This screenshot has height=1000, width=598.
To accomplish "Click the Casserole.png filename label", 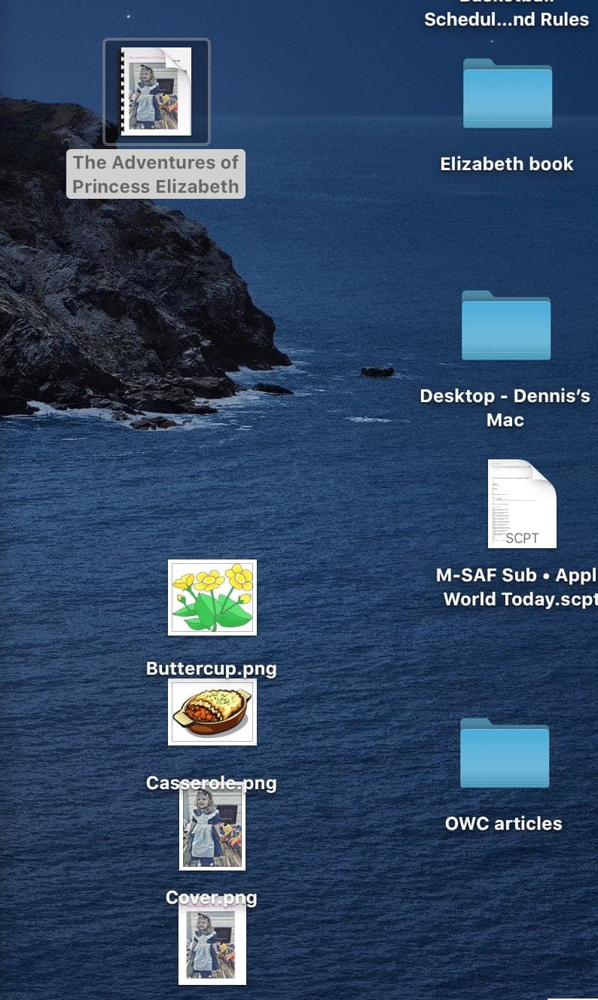I will coord(211,783).
